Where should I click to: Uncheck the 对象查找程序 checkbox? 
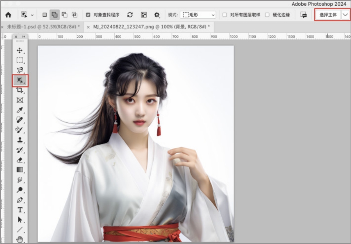tap(88, 15)
